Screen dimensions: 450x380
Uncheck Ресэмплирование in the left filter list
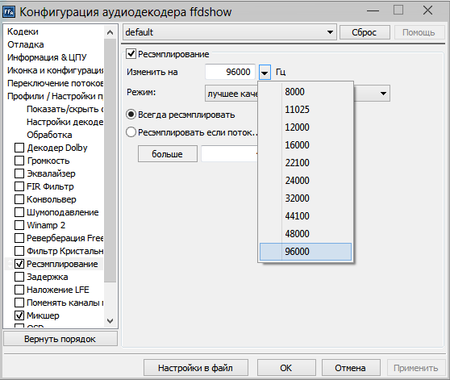point(19,264)
